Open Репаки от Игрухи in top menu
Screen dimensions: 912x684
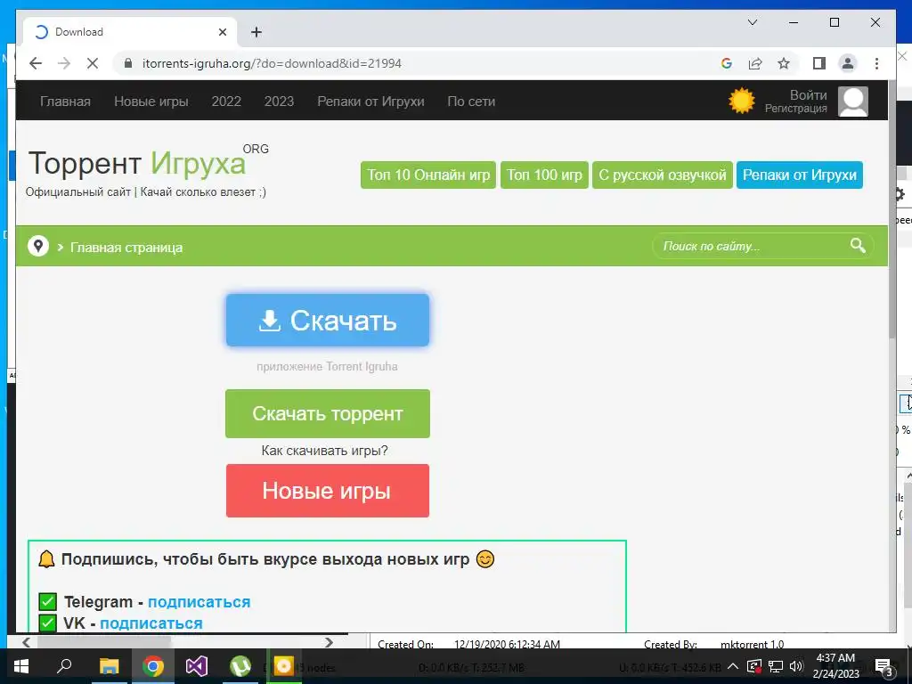pyautogui.click(x=370, y=102)
